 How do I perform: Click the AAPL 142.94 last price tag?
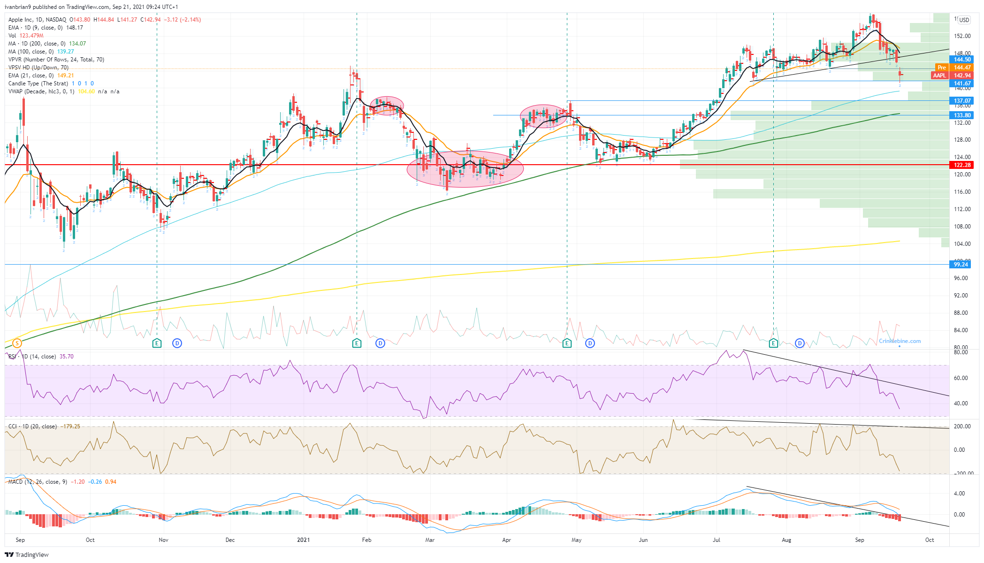pyautogui.click(x=952, y=76)
